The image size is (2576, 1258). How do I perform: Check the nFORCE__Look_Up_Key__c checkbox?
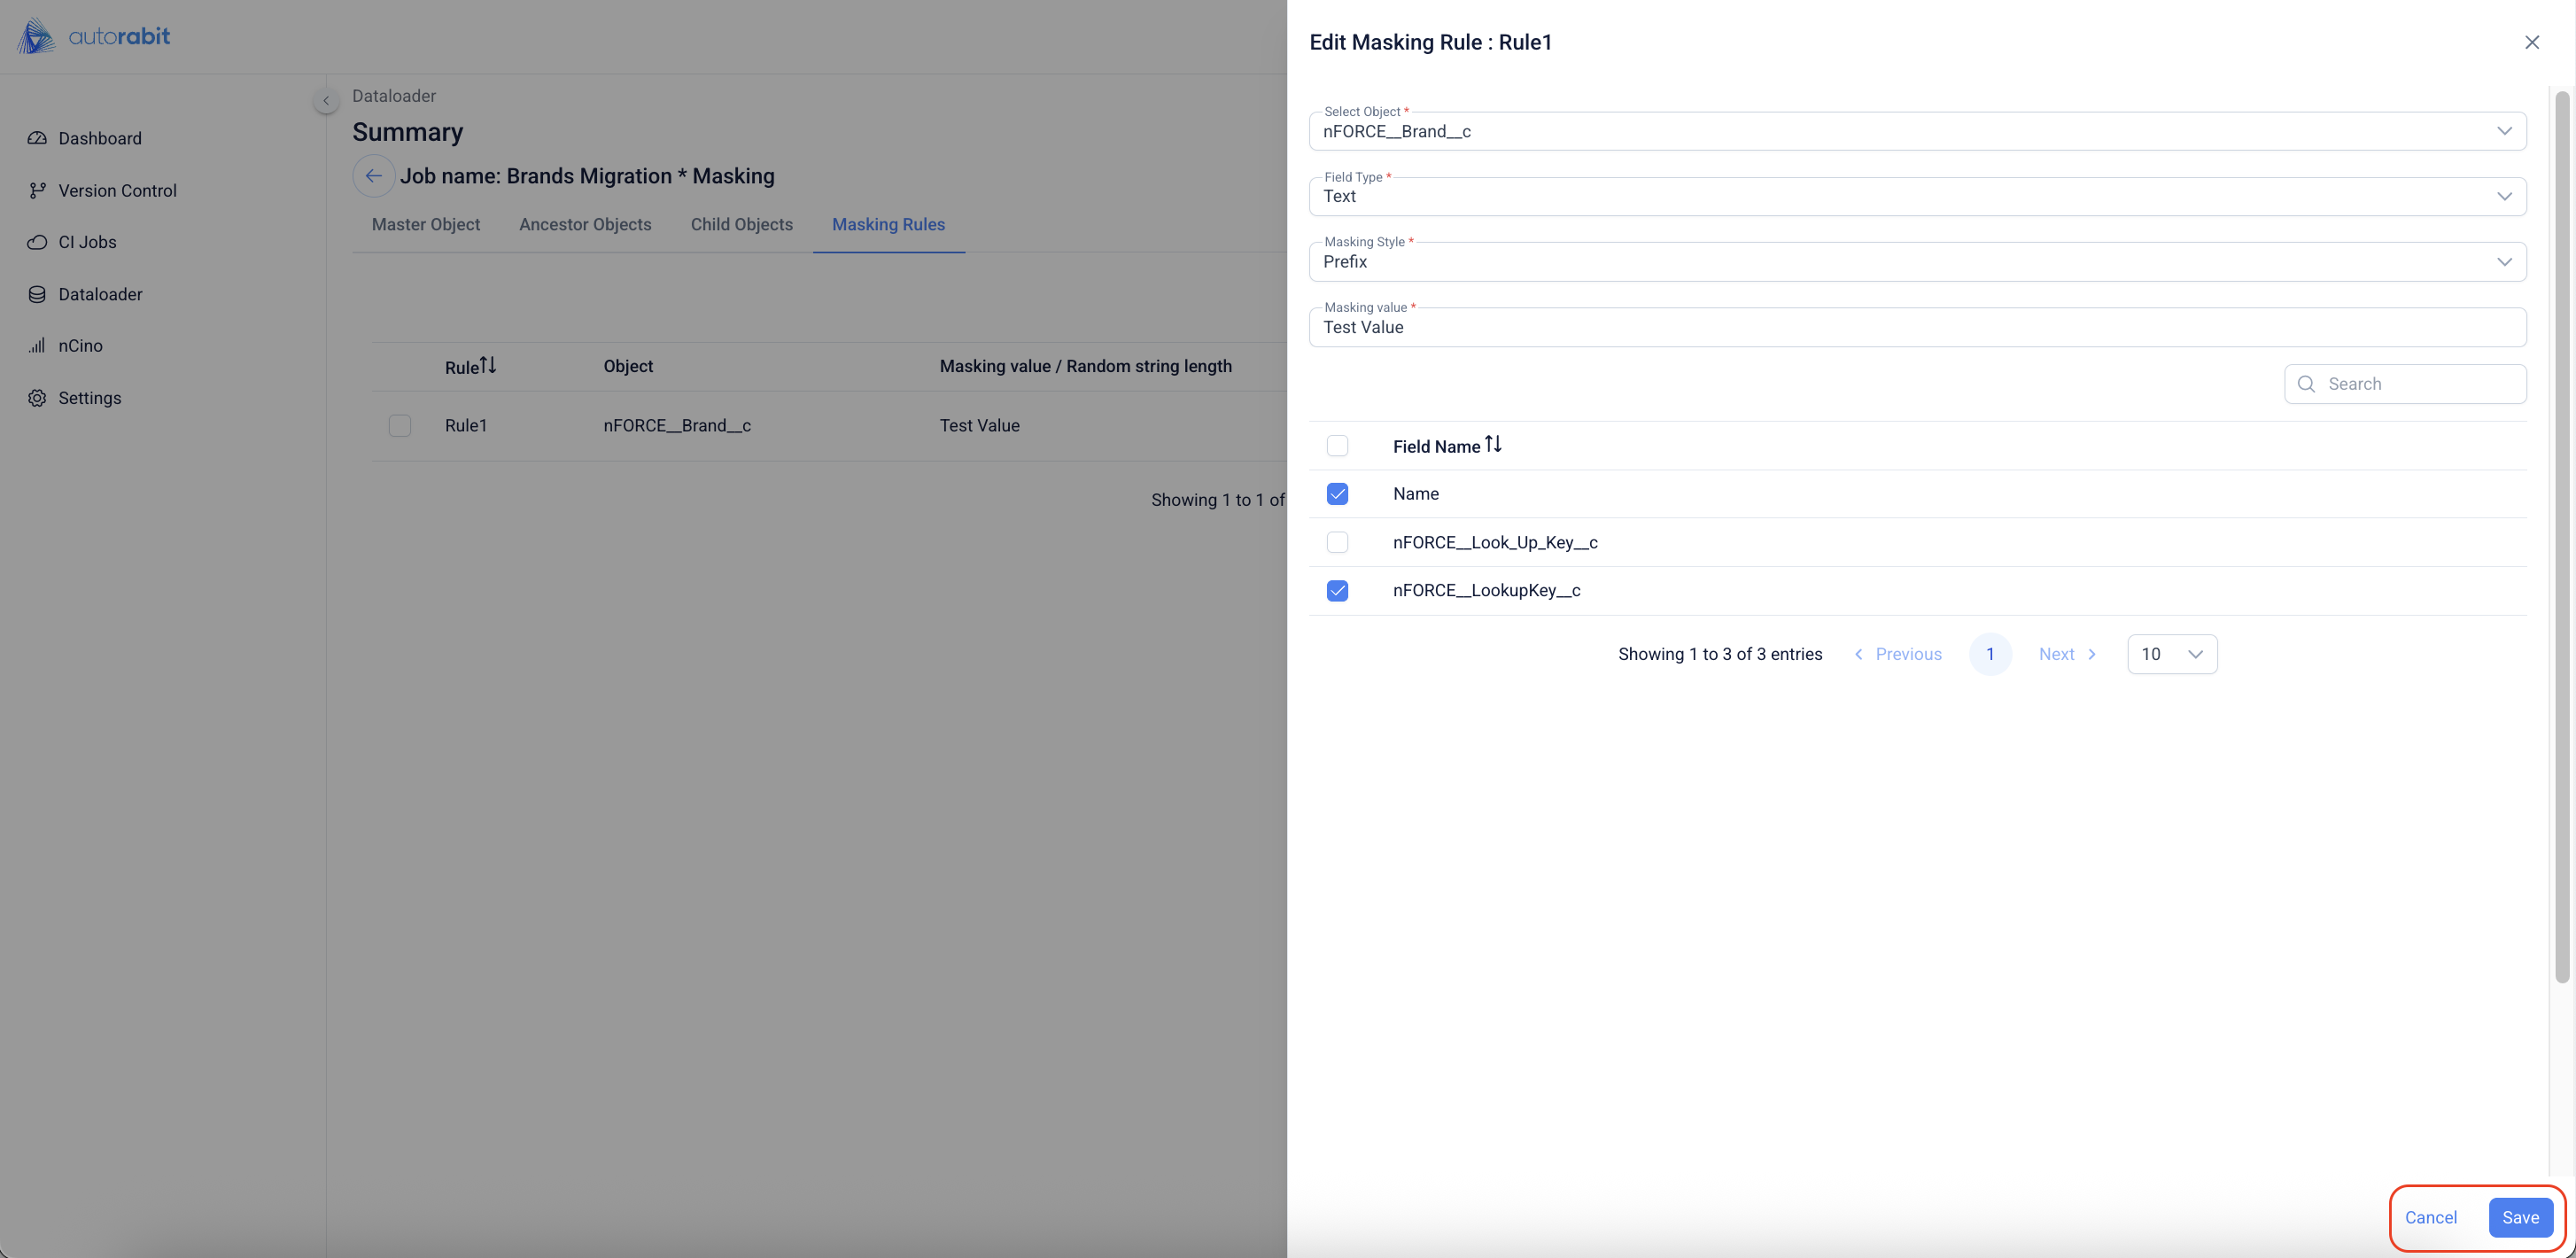tap(1337, 542)
